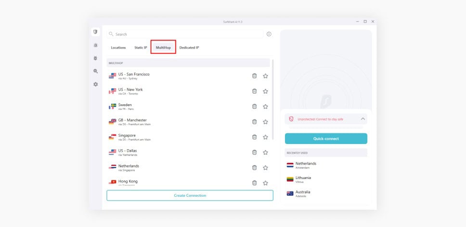The image size is (466, 227).
Task: Select recently used Australia Adelaide
Action: (x=326, y=193)
